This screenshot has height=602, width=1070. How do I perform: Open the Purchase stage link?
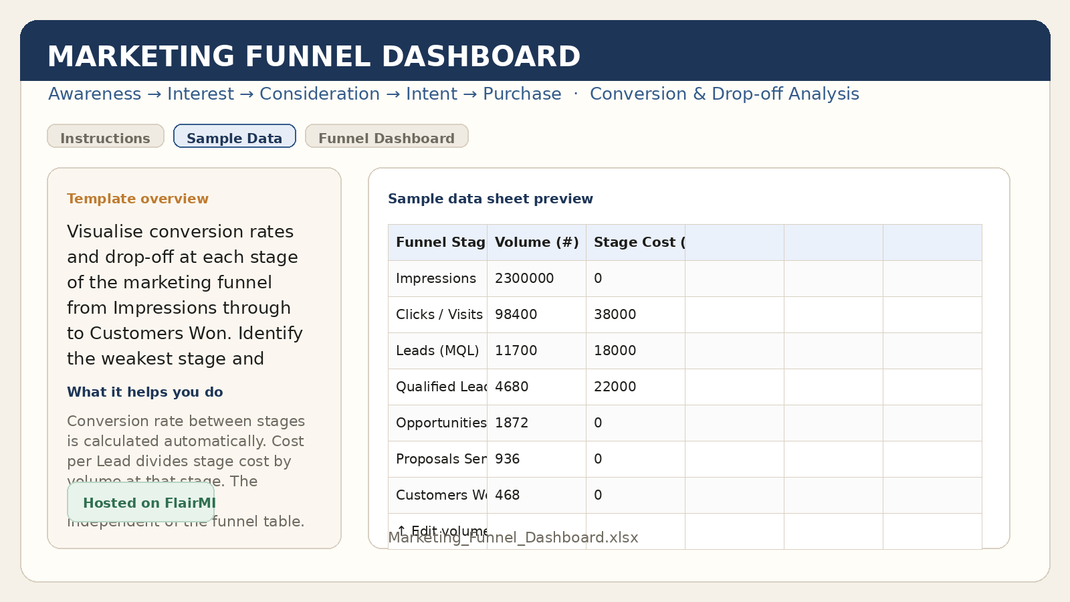pyautogui.click(x=522, y=94)
